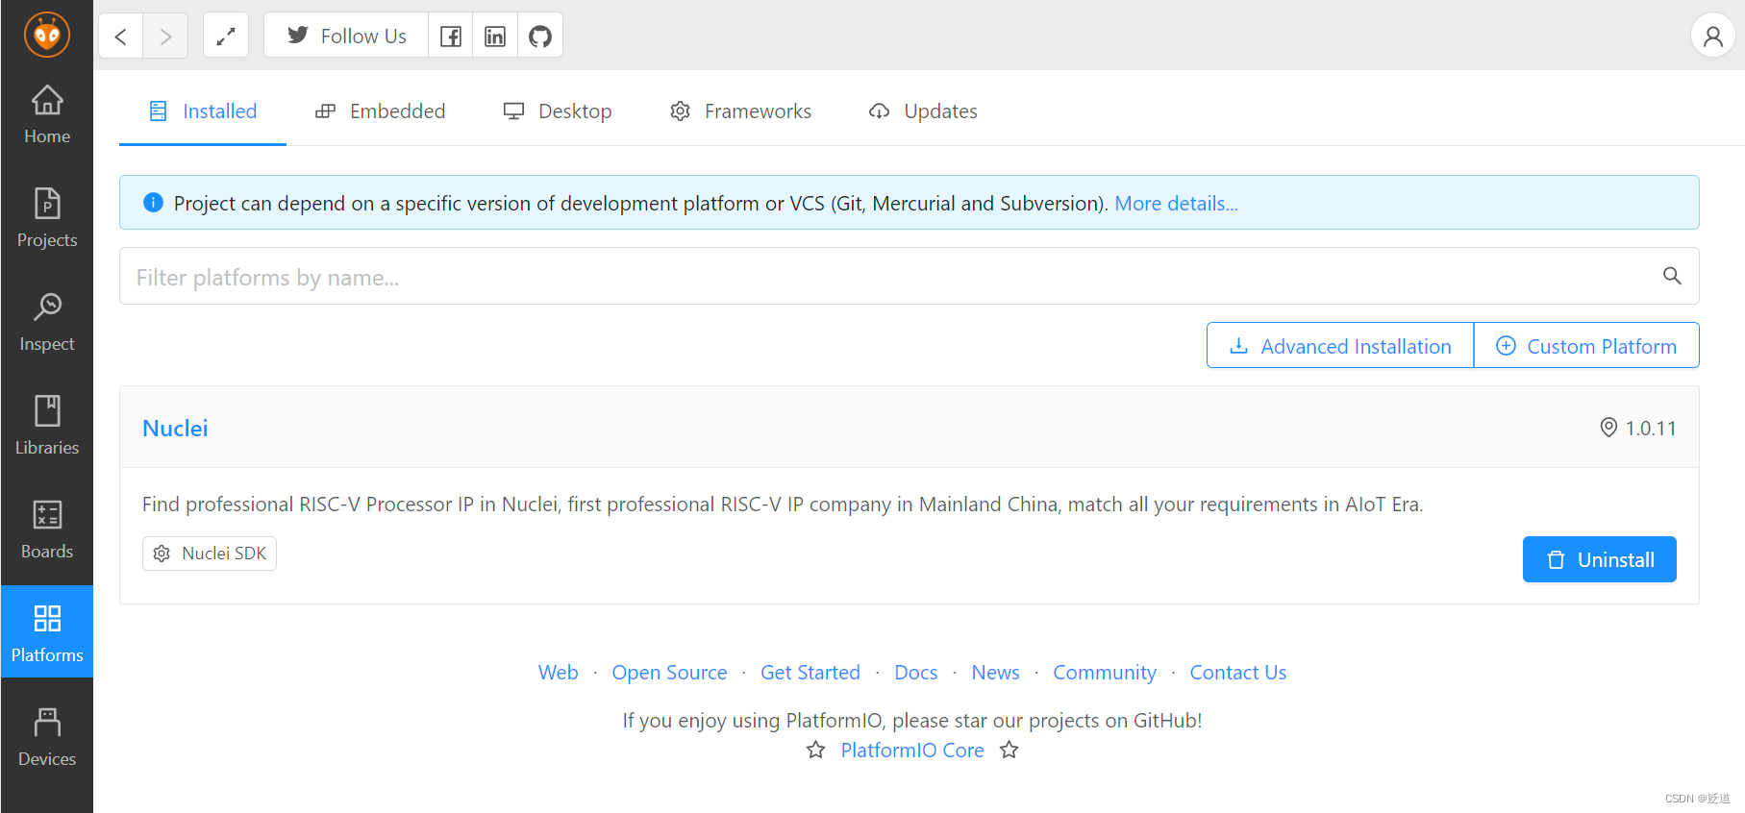1745x813 pixels.
Task: Switch to the Updates tab
Action: pyautogui.click(x=923, y=111)
